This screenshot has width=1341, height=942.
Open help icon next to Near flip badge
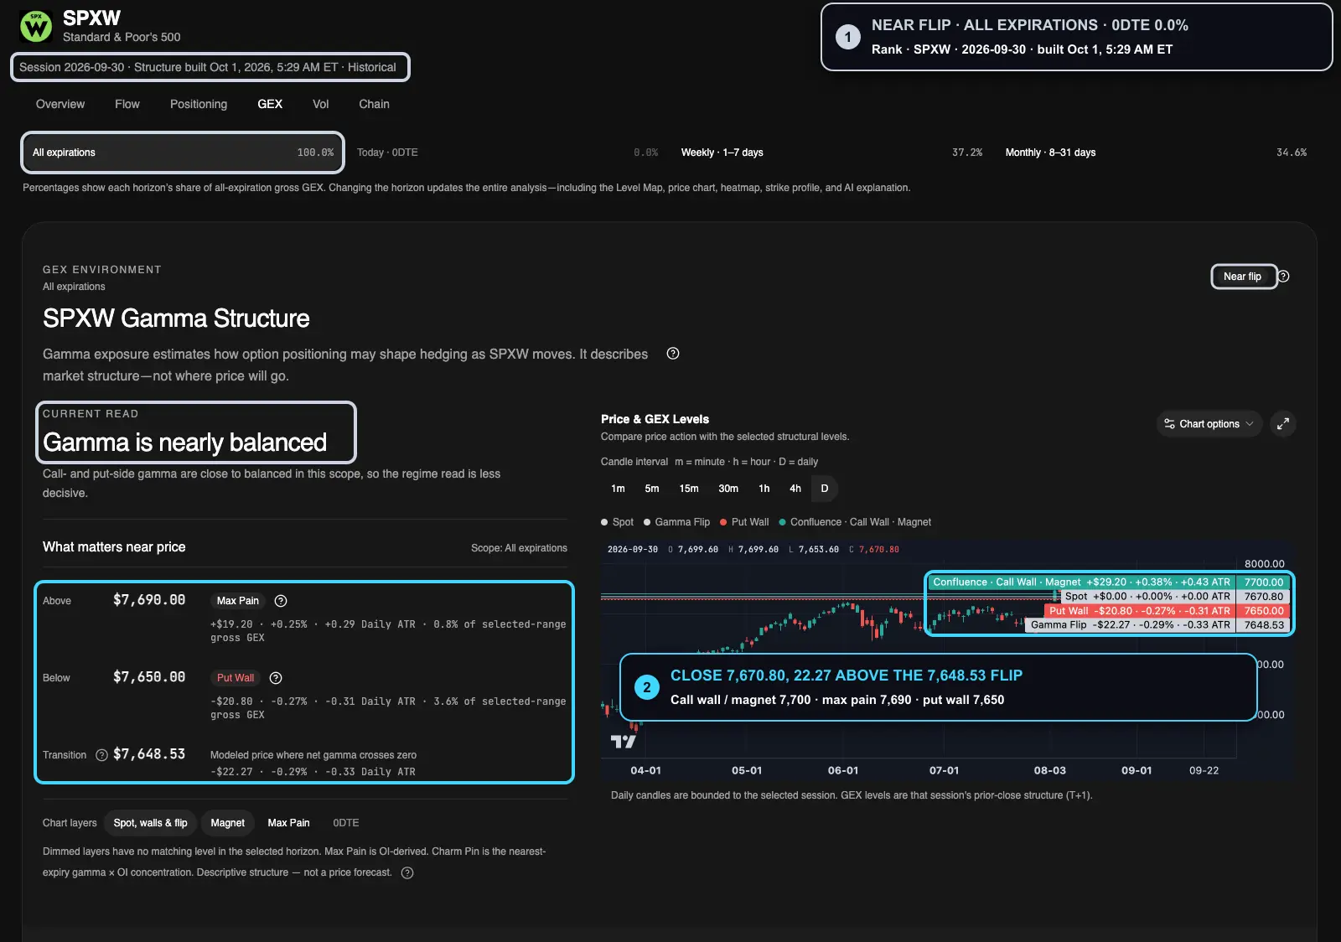(1283, 277)
